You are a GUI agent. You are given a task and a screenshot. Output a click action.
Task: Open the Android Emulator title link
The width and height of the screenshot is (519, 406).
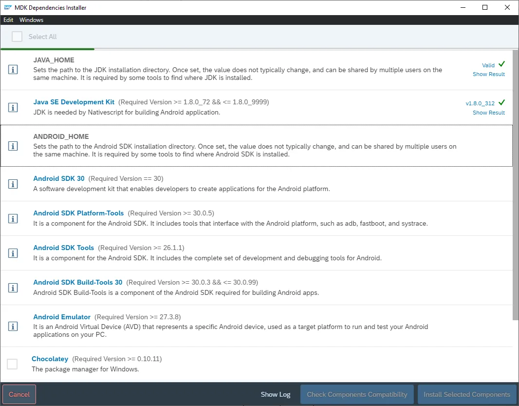pyautogui.click(x=62, y=317)
